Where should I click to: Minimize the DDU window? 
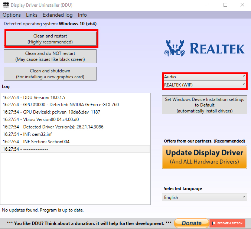tap(208, 5)
